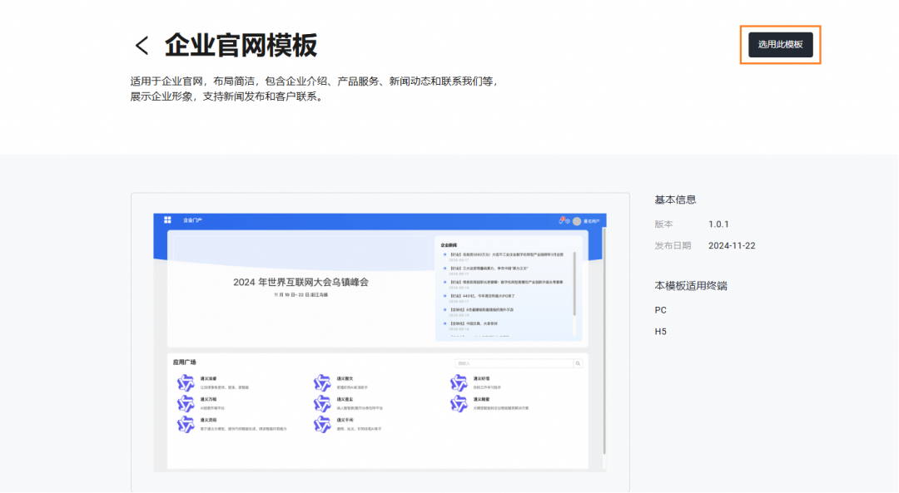899x493 pixels.
Task: Click the H5 terminal label
Action: click(x=660, y=332)
